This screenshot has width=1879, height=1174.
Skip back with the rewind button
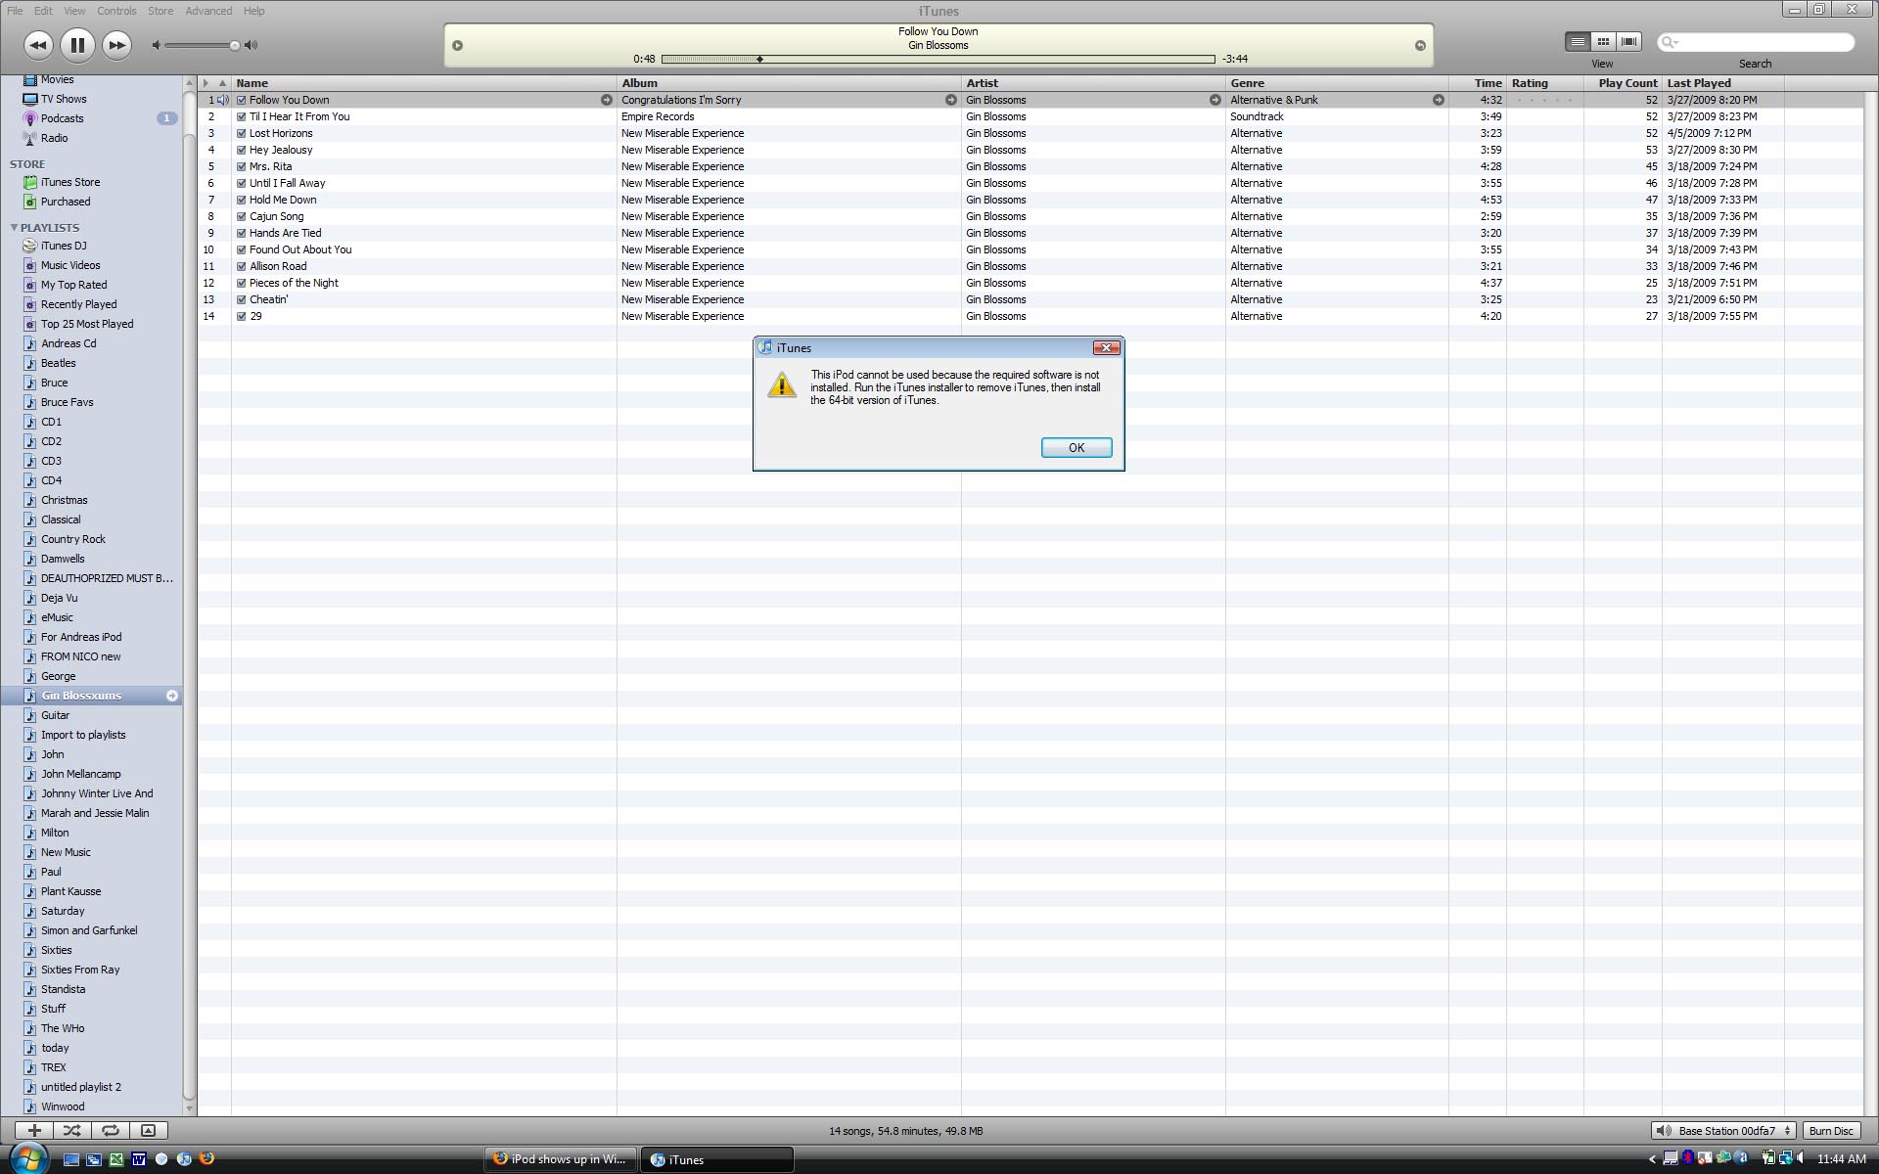(38, 45)
